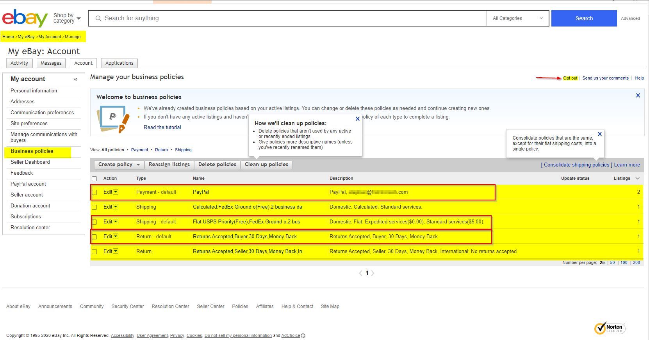Click the Reassign listings button
Screen dimensions: 649x340
169,165
